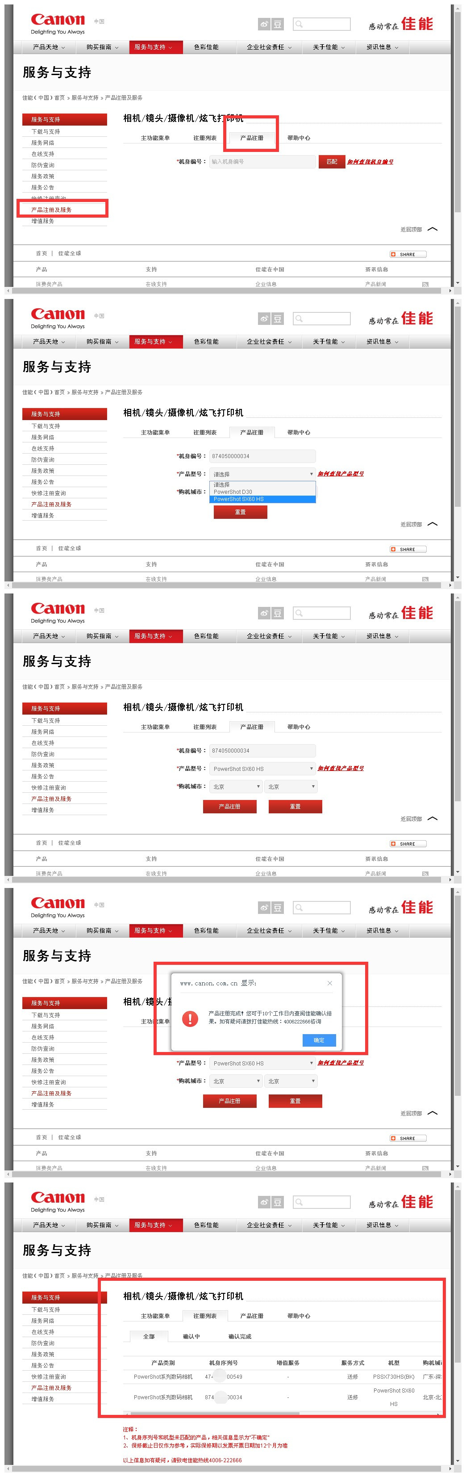Select the 全部 filter tab
466x1477 pixels.
coord(149,1337)
